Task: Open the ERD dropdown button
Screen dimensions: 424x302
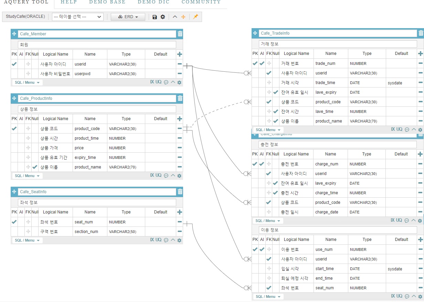Action: [128, 17]
